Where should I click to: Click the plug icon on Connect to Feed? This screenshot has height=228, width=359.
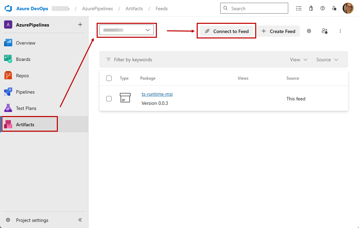coord(207,31)
